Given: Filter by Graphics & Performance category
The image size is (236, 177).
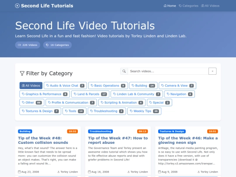Looking at the screenshot, I should coord(45,94).
